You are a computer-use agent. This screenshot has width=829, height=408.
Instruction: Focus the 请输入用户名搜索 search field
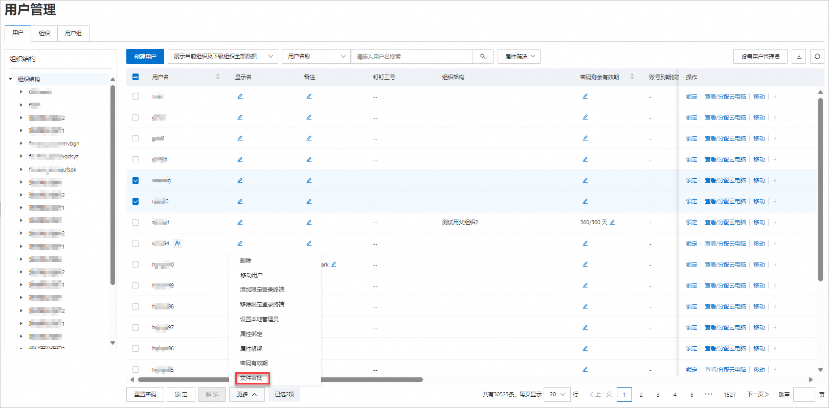pyautogui.click(x=412, y=57)
